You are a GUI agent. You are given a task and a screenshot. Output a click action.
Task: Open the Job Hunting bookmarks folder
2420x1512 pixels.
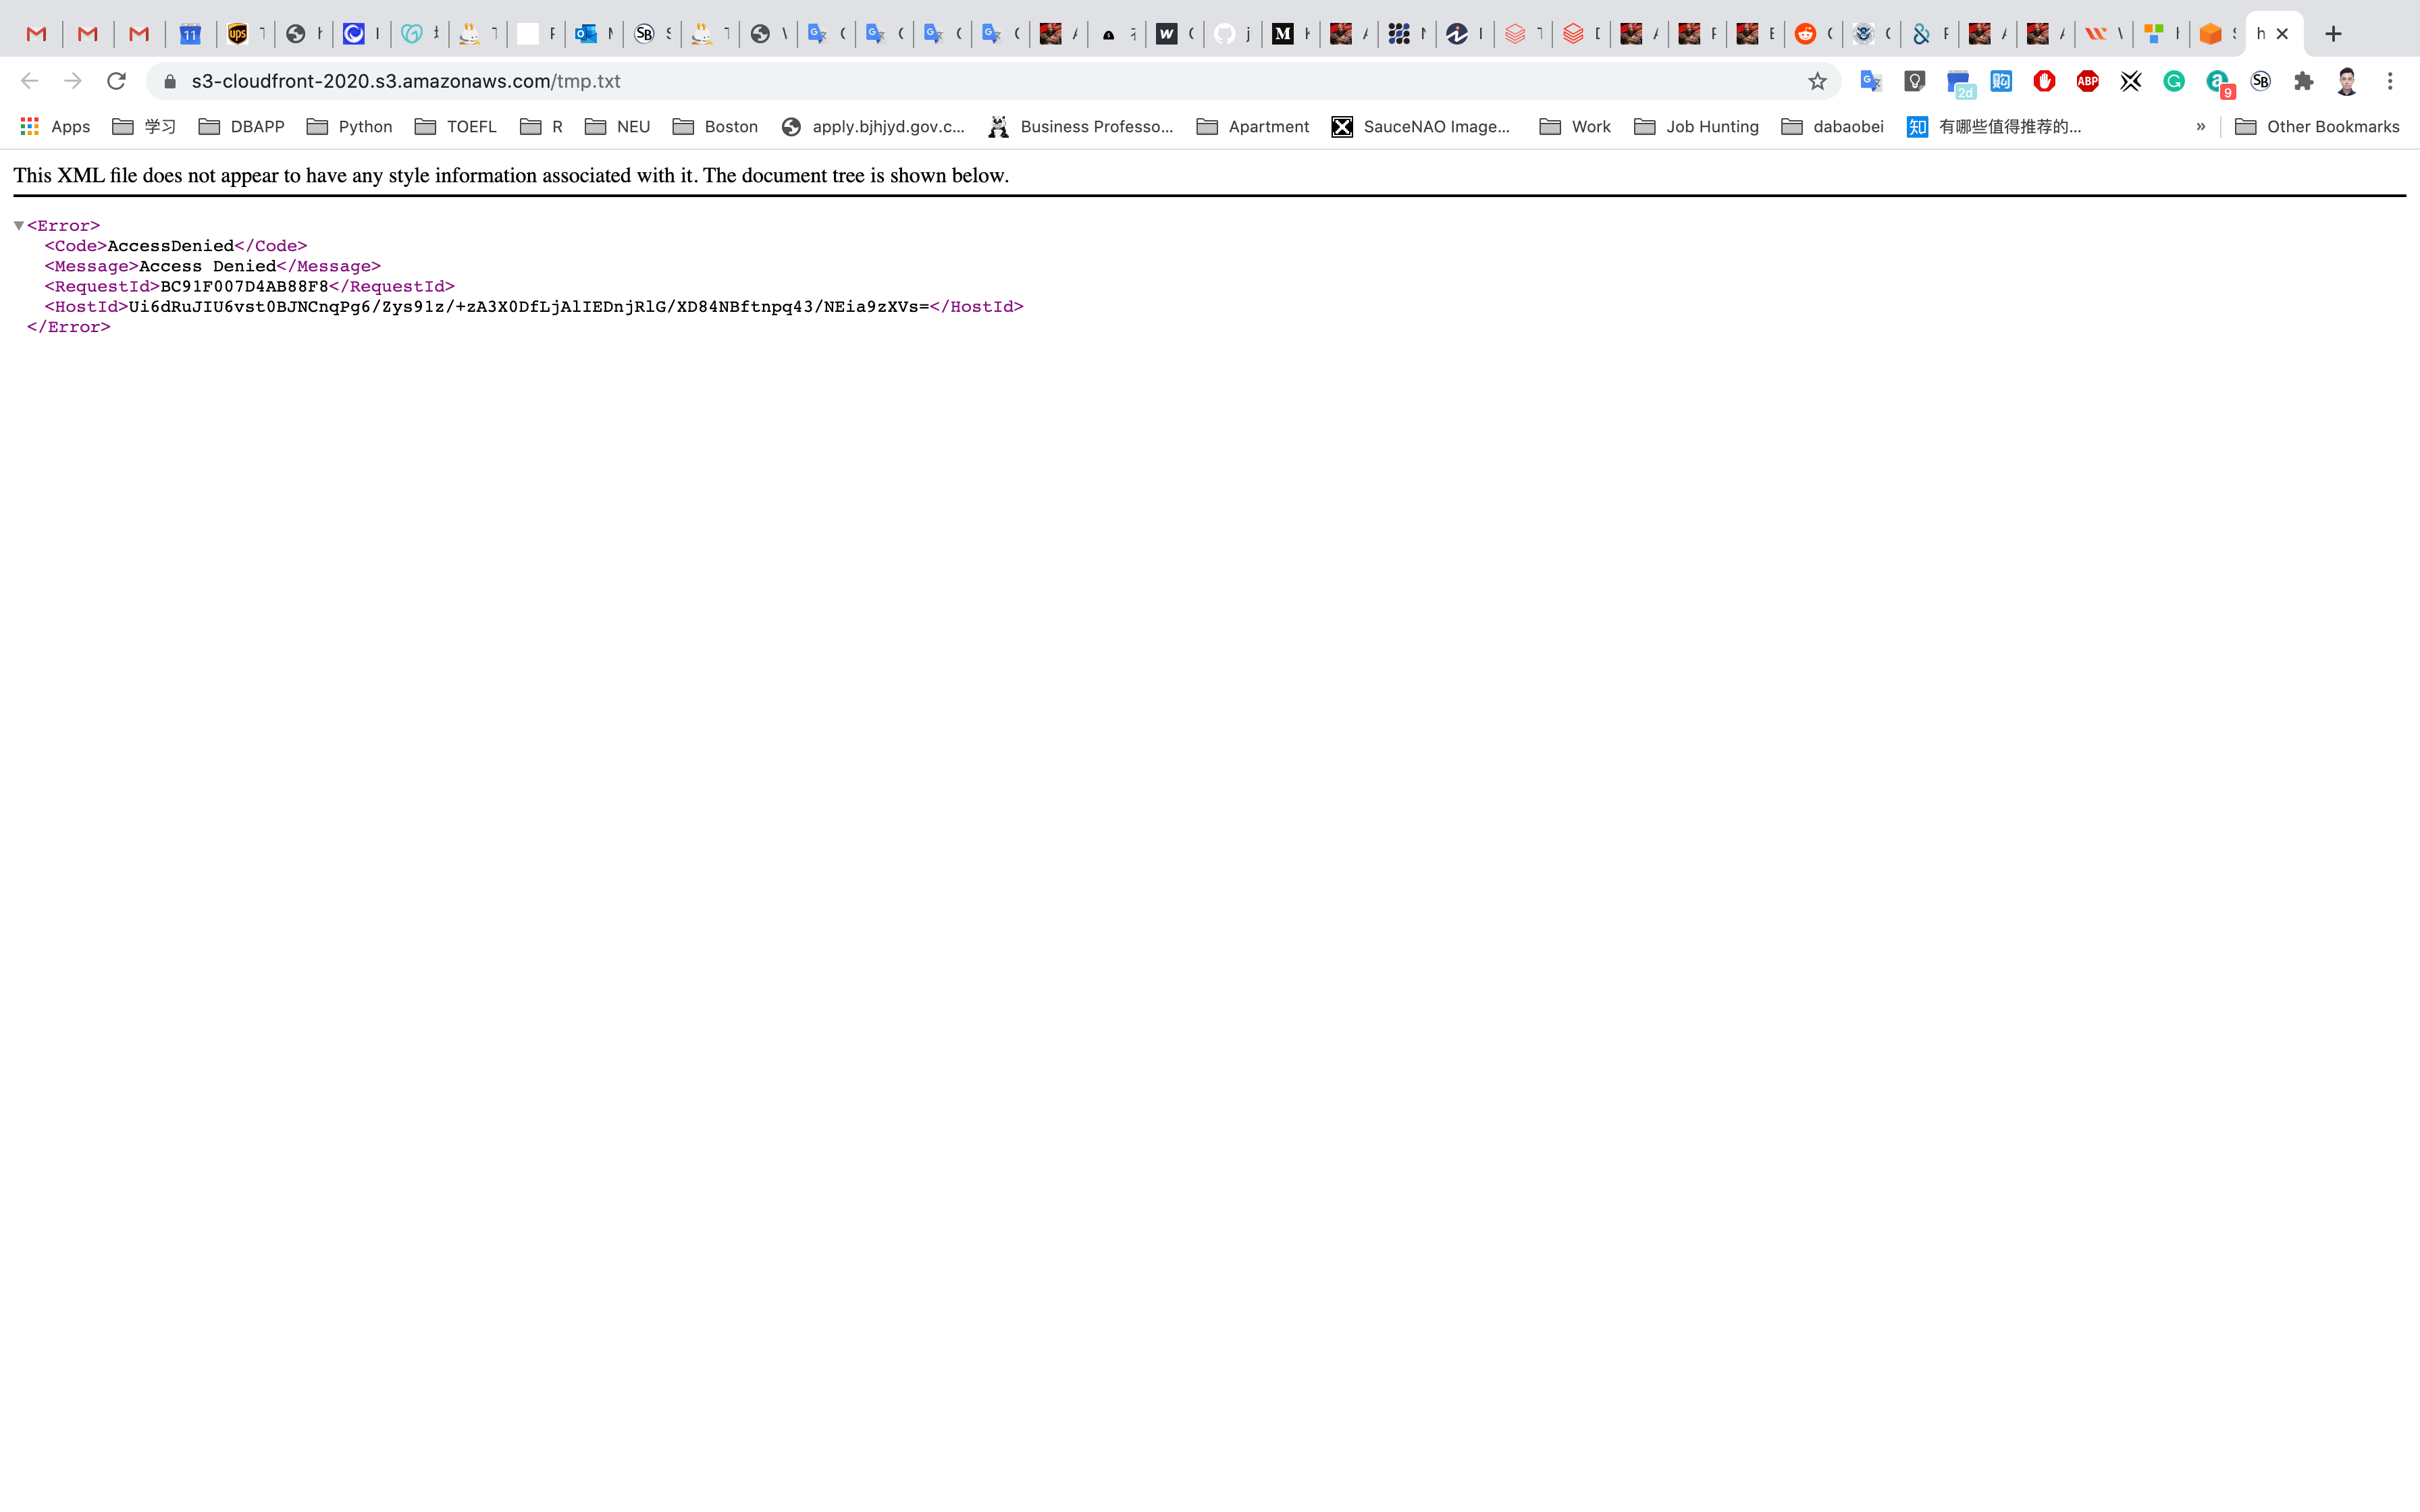coord(1696,127)
